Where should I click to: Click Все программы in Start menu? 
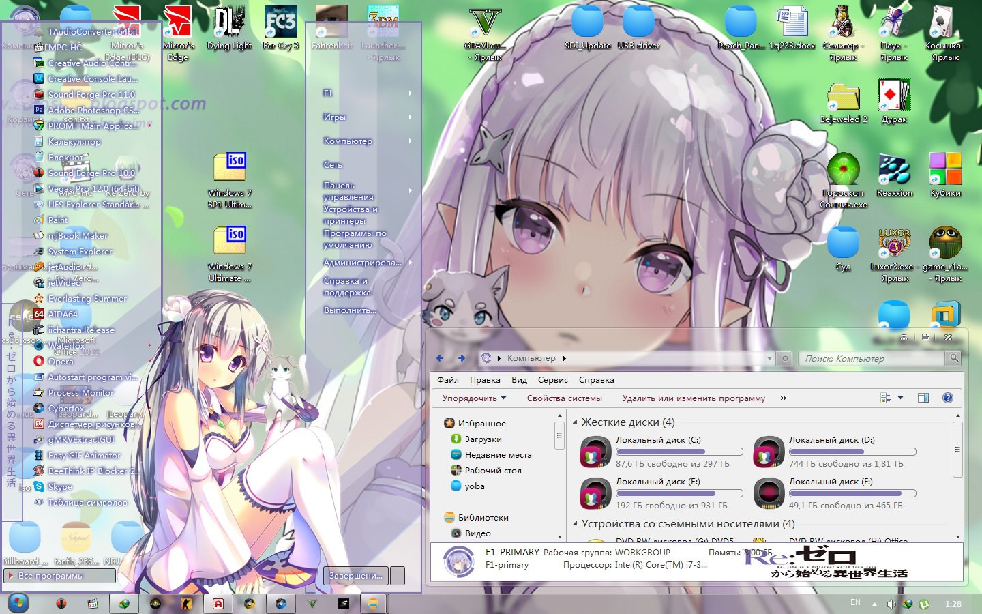point(59,576)
